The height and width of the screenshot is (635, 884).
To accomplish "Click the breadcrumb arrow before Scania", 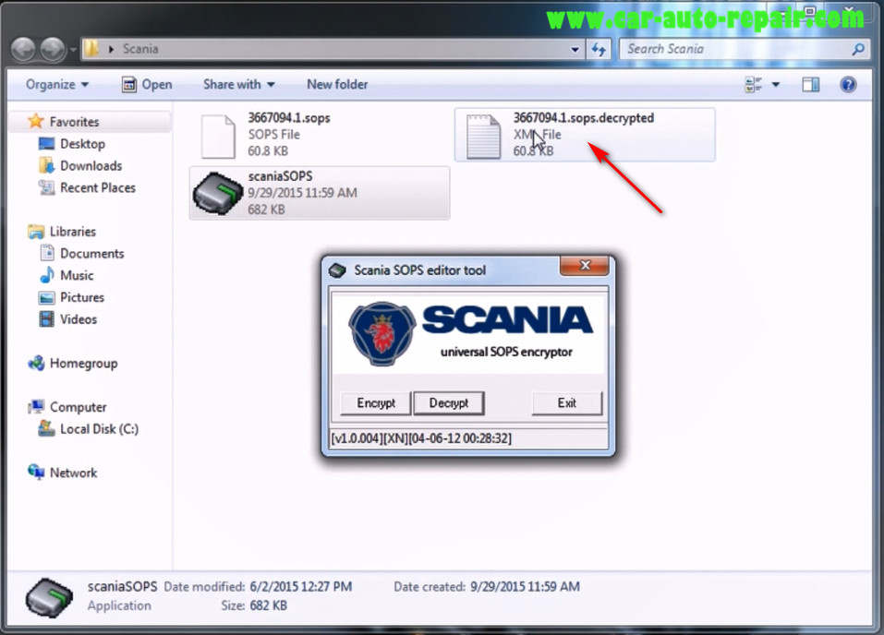I will [x=111, y=50].
